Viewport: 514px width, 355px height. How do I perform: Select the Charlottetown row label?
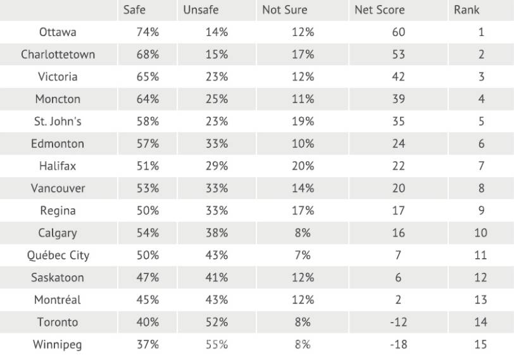coord(58,54)
